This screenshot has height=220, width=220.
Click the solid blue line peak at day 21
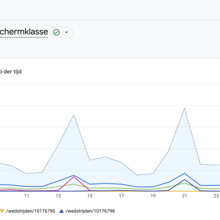tap(185, 173)
